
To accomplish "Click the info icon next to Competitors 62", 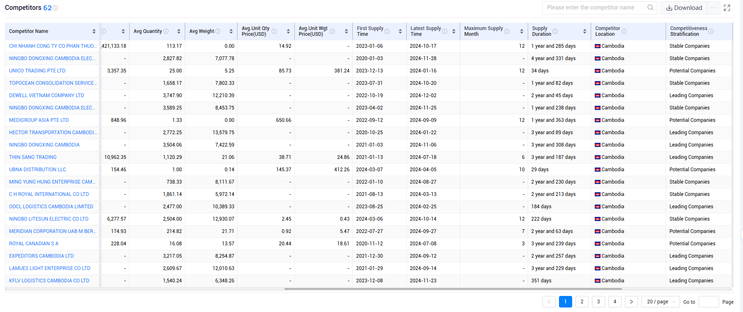I will [x=55, y=8].
